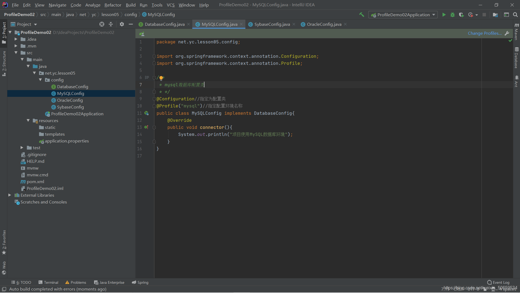The image size is (520, 293).
Task: Collapse all nodes icon in Project panel
Action: coord(111,24)
